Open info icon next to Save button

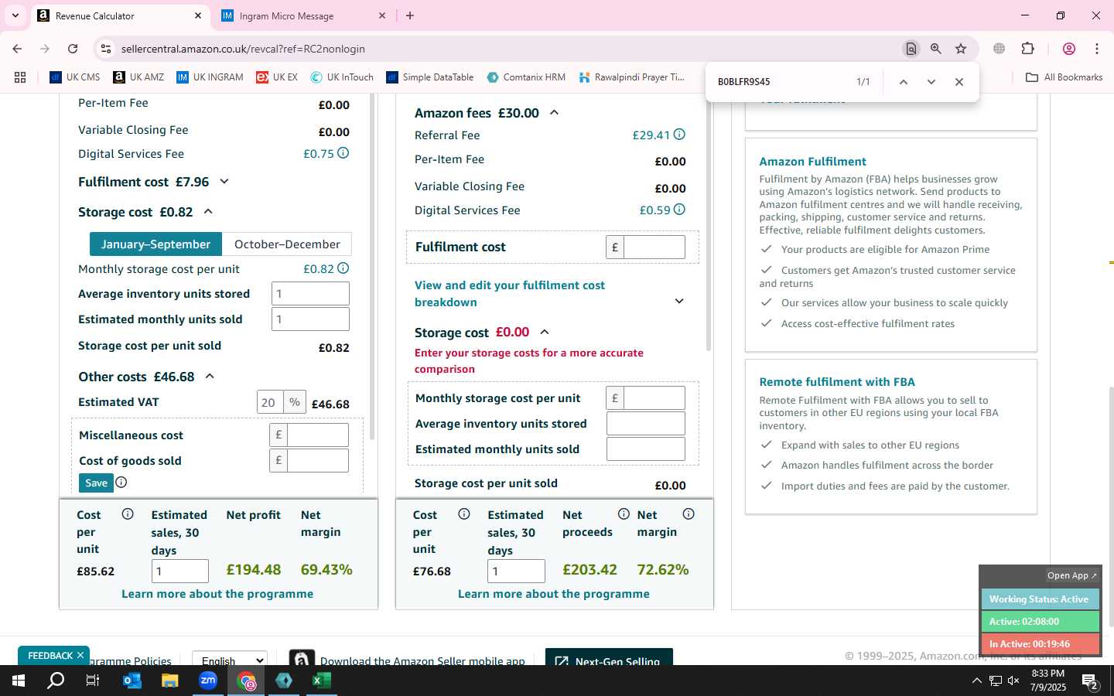tap(121, 483)
